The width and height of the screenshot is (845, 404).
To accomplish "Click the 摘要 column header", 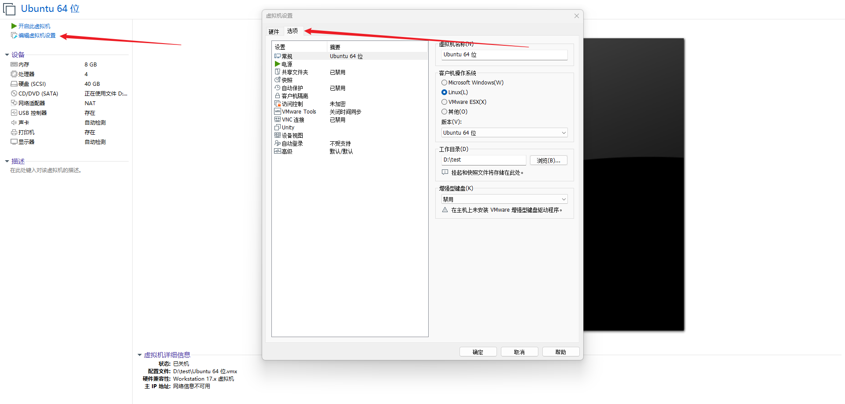I will 378,47.
